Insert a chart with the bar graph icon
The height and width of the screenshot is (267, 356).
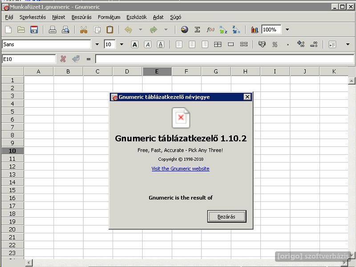255,30
